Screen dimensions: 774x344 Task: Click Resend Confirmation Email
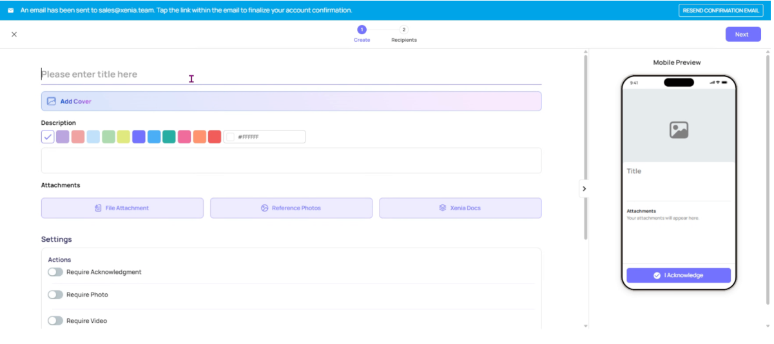tap(721, 10)
